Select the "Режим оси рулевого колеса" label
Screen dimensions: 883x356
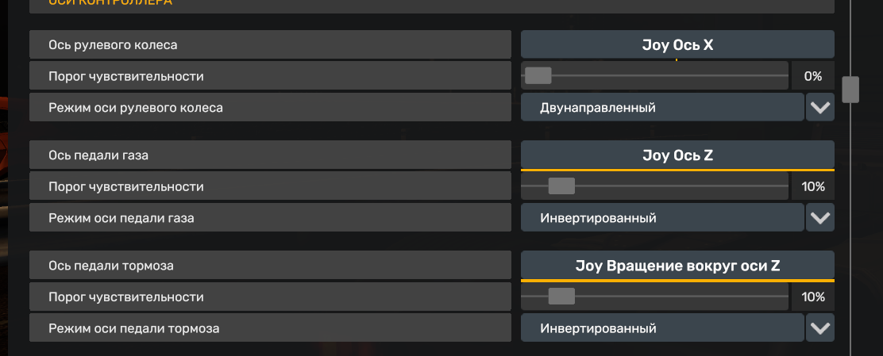click(270, 107)
